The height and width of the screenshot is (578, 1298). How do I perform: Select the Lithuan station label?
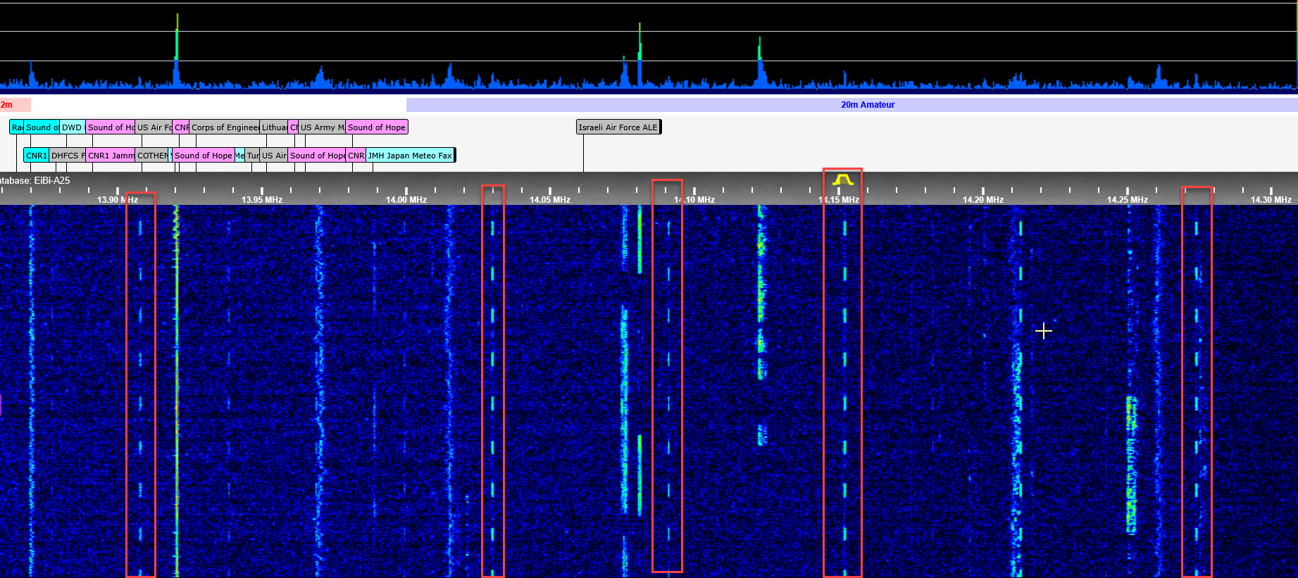click(x=273, y=127)
